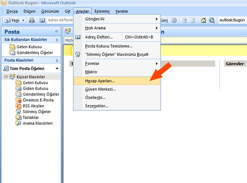Click the outlook:bugün address field

pos(232,20)
